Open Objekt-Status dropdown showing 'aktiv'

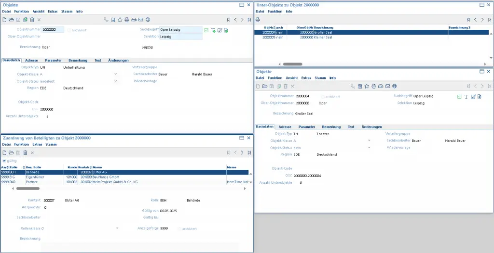pos(369,148)
